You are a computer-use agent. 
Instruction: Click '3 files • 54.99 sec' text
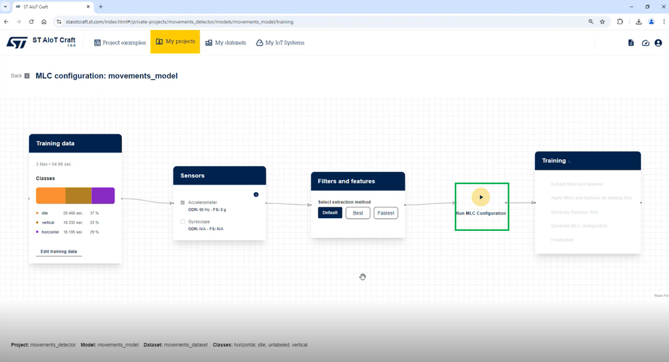pyautogui.click(x=54, y=164)
